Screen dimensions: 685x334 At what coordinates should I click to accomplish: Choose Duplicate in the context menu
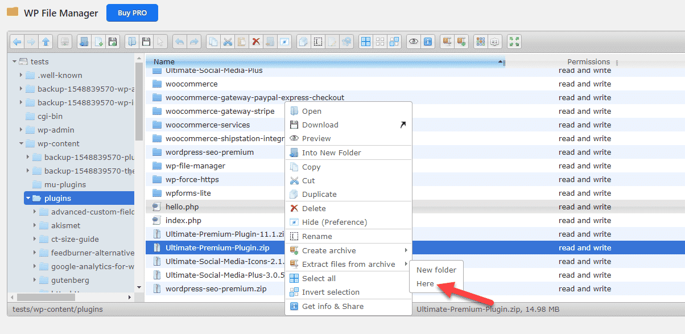348,194
